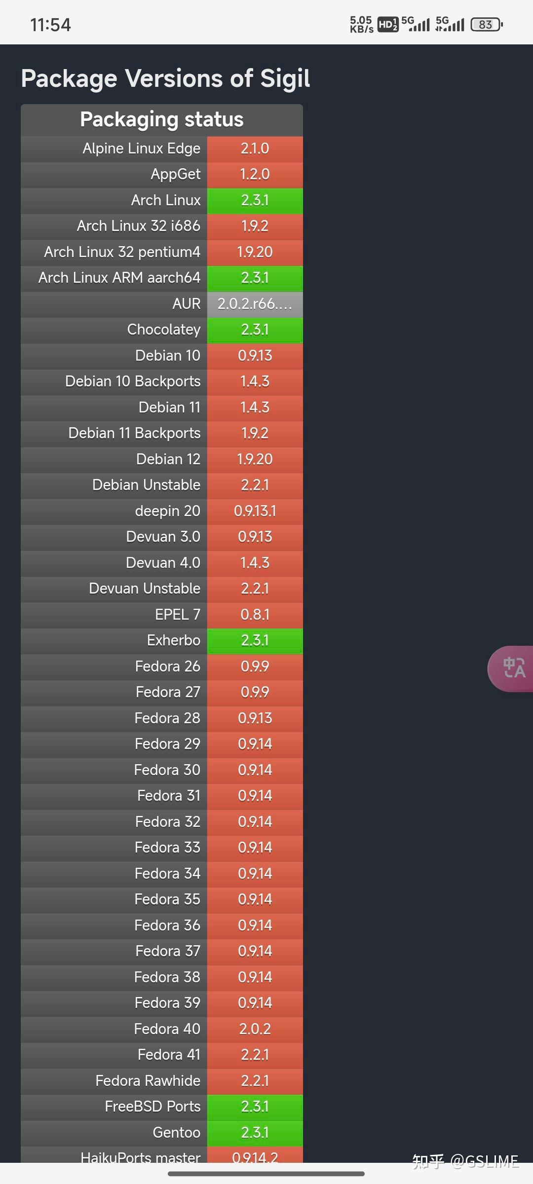Tap the battery indicator in status bar
Image resolution: width=533 pixels, height=1184 pixels.
[x=487, y=25]
